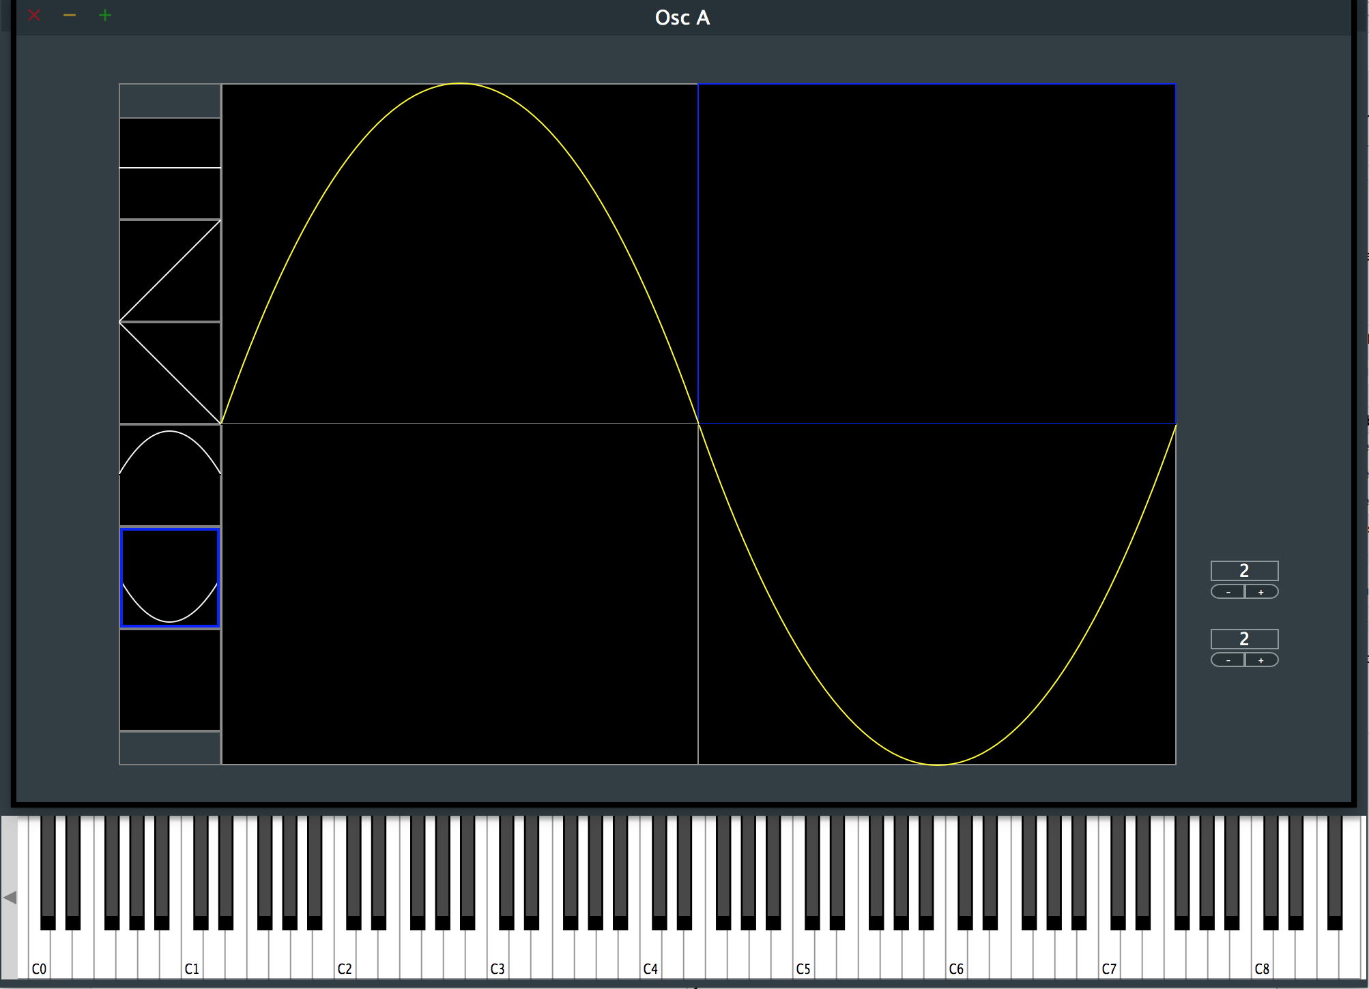
Task: Click the bottom-left waveform grid cell
Action: pyautogui.click(x=460, y=593)
